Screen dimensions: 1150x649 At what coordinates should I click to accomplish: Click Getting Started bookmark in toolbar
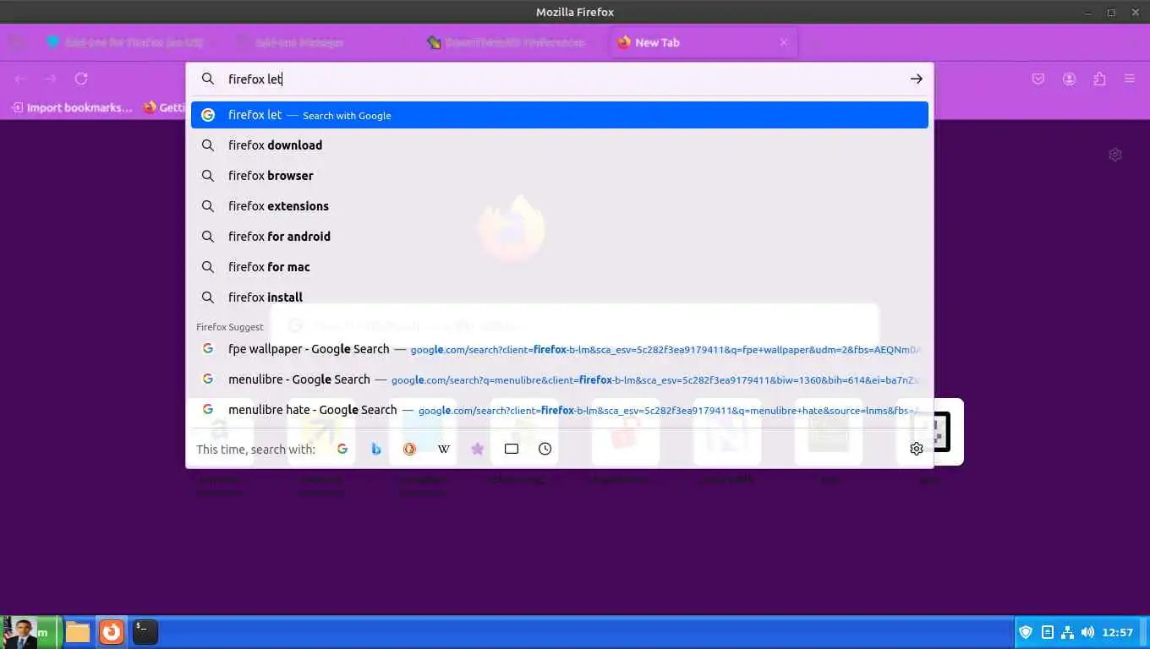(x=164, y=107)
